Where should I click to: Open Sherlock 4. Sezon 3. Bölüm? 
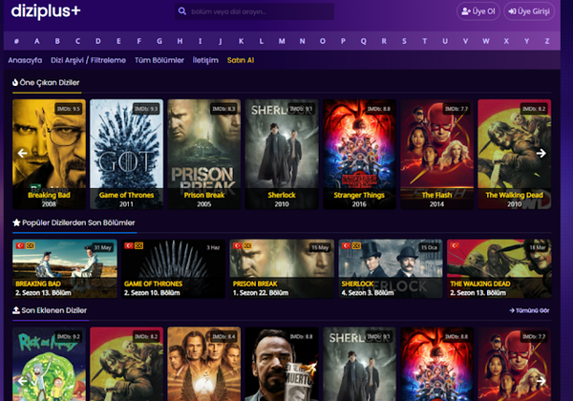[391, 268]
